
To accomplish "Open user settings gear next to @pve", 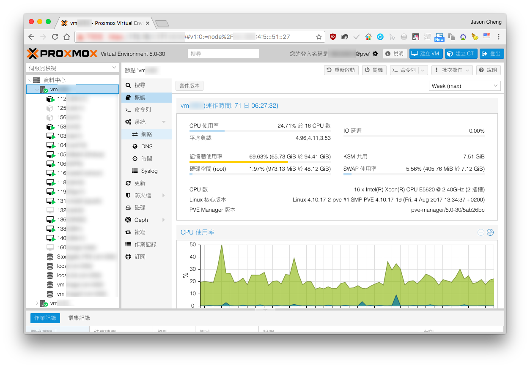I will point(375,54).
